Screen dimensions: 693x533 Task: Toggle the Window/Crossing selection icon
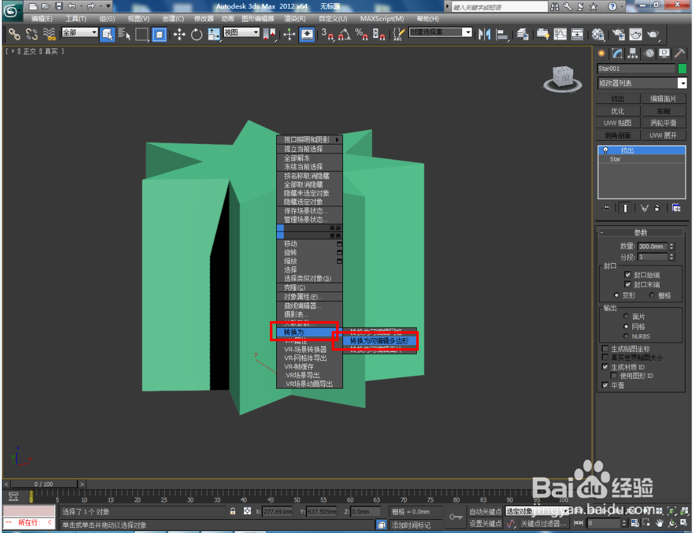(159, 34)
